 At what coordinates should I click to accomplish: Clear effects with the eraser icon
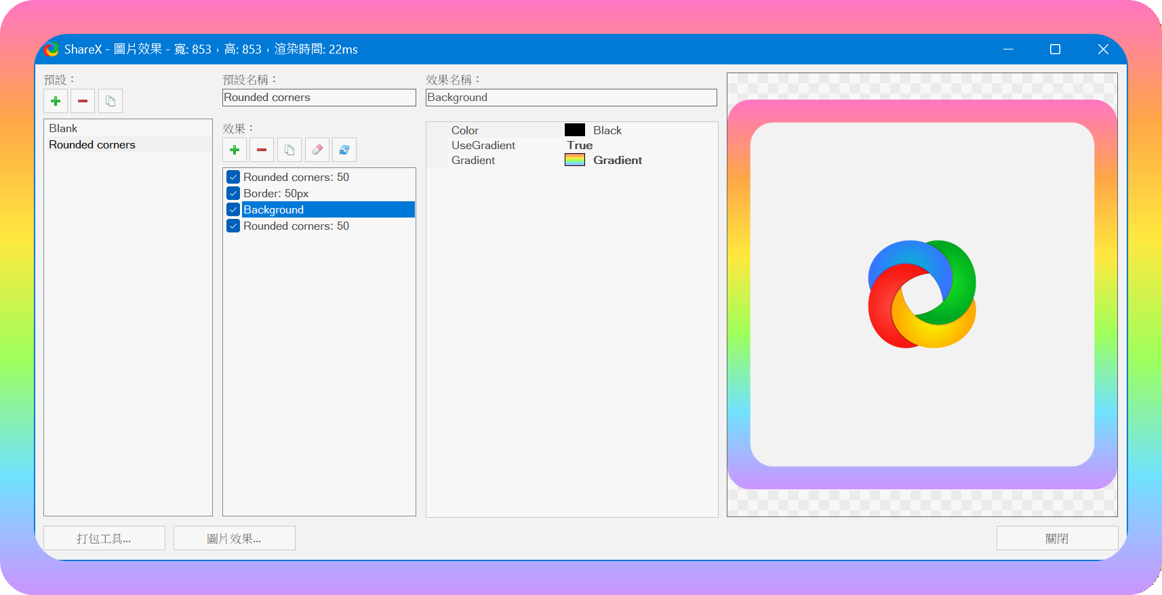click(x=317, y=150)
